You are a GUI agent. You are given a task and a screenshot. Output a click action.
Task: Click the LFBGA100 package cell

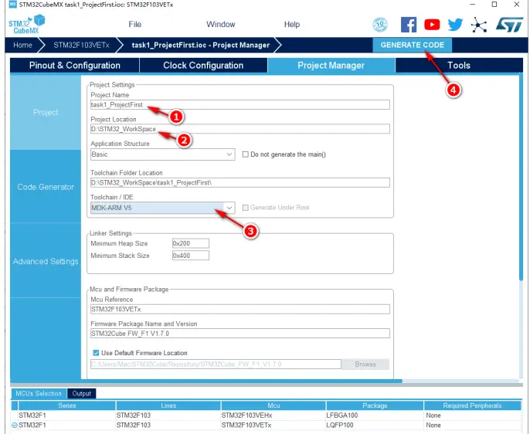(x=375, y=415)
